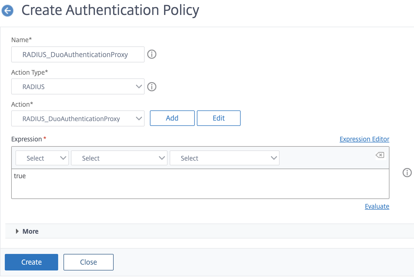Screen dimensions: 414x279
Task: Click inside the Name input field
Action: (78, 54)
